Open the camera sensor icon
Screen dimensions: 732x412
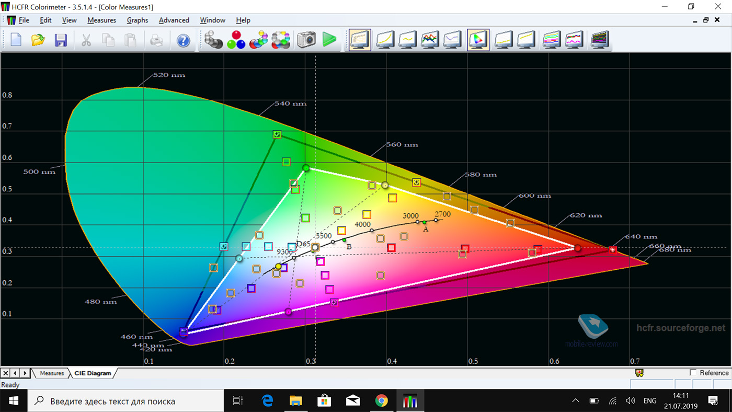click(x=306, y=40)
